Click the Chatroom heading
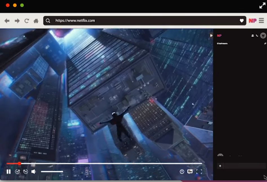267x182 pixels. (x=222, y=44)
